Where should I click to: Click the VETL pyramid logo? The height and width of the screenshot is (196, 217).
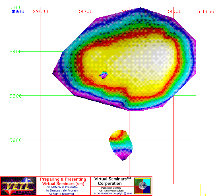(x=18, y=186)
